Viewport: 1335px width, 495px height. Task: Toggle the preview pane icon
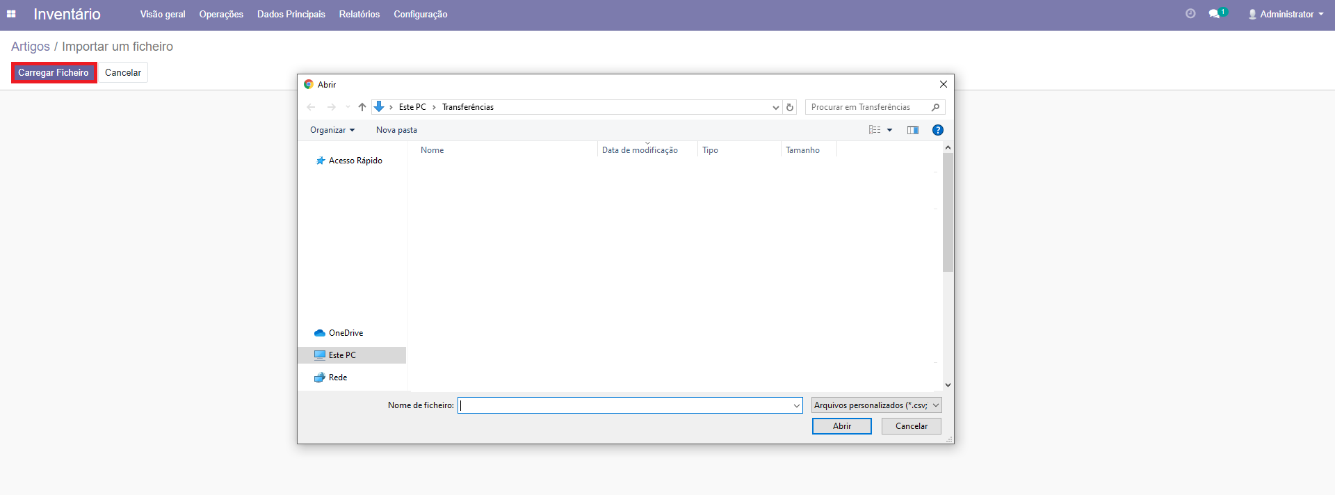912,130
